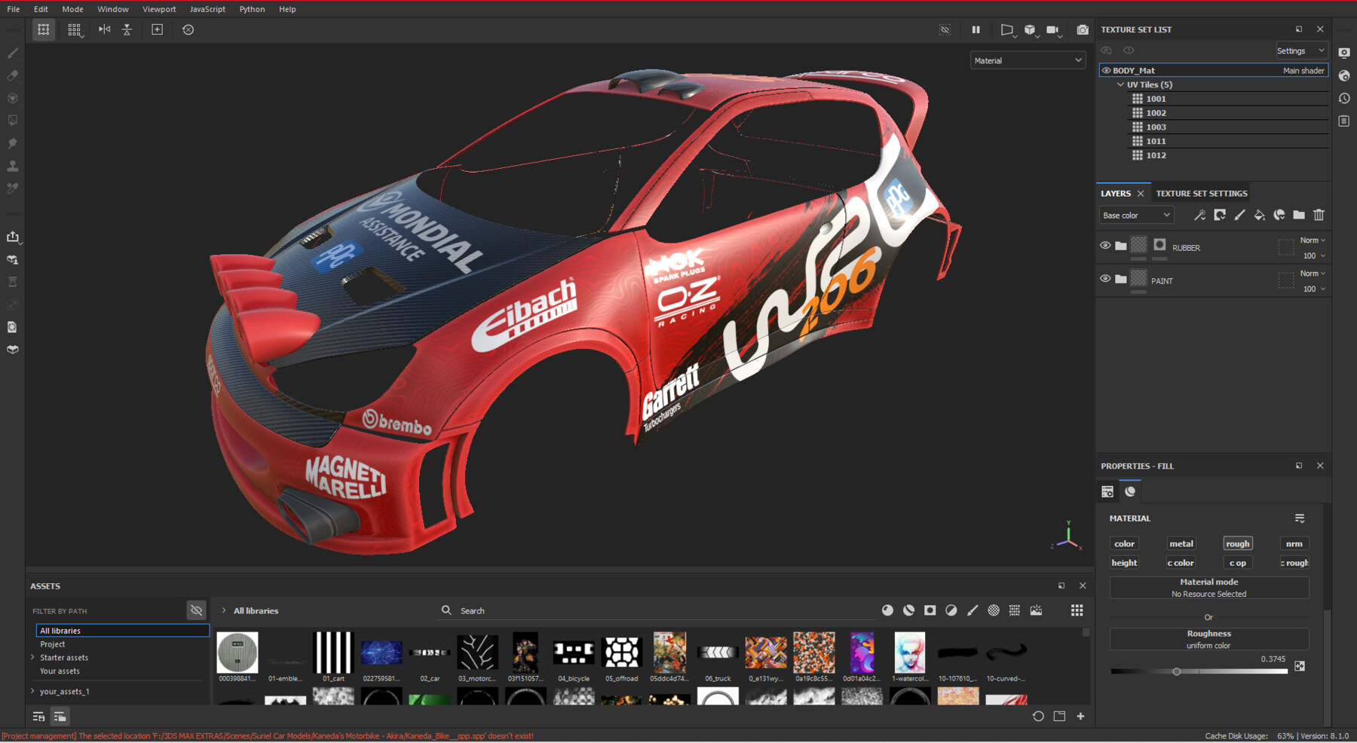The image size is (1357, 743).
Task: Select the Eraser tool in the left toolbar
Action: [12, 75]
